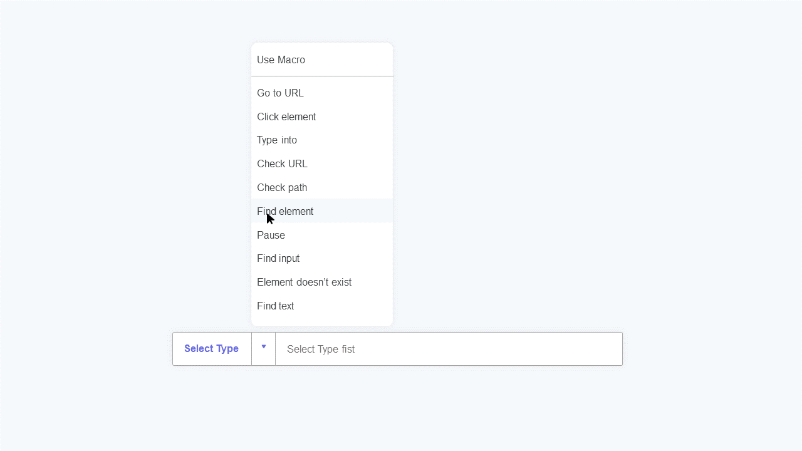Focus the empty text input beside Select Type
The height and width of the screenshot is (451, 802).
pos(448,349)
